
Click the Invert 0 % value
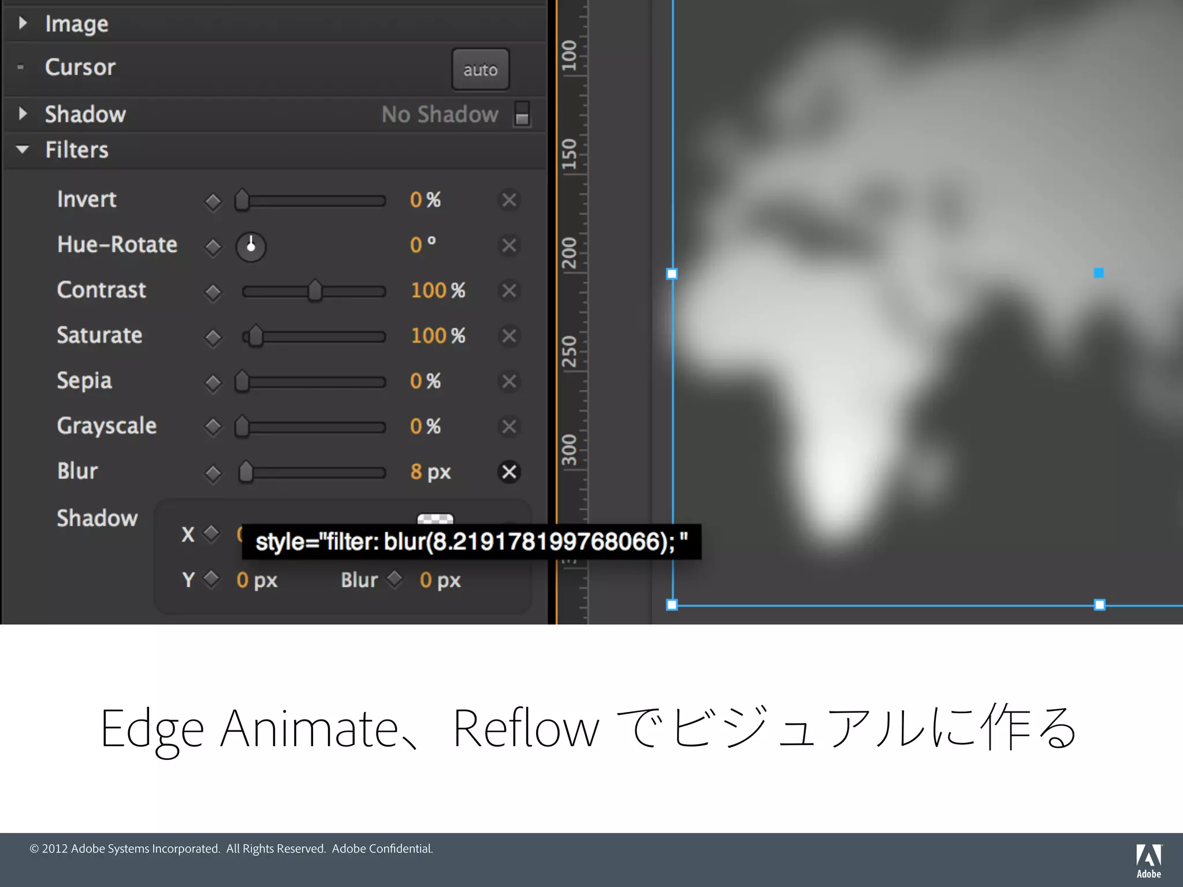[x=425, y=200]
